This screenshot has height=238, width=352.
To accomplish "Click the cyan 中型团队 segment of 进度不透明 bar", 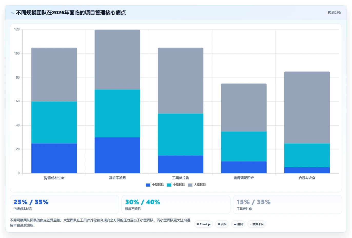I will 117,114.
